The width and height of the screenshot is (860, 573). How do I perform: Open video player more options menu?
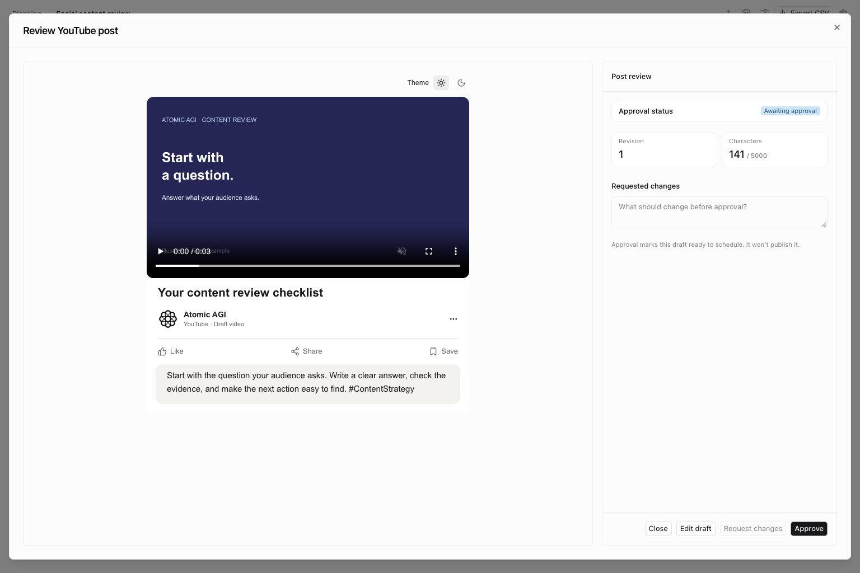point(456,251)
